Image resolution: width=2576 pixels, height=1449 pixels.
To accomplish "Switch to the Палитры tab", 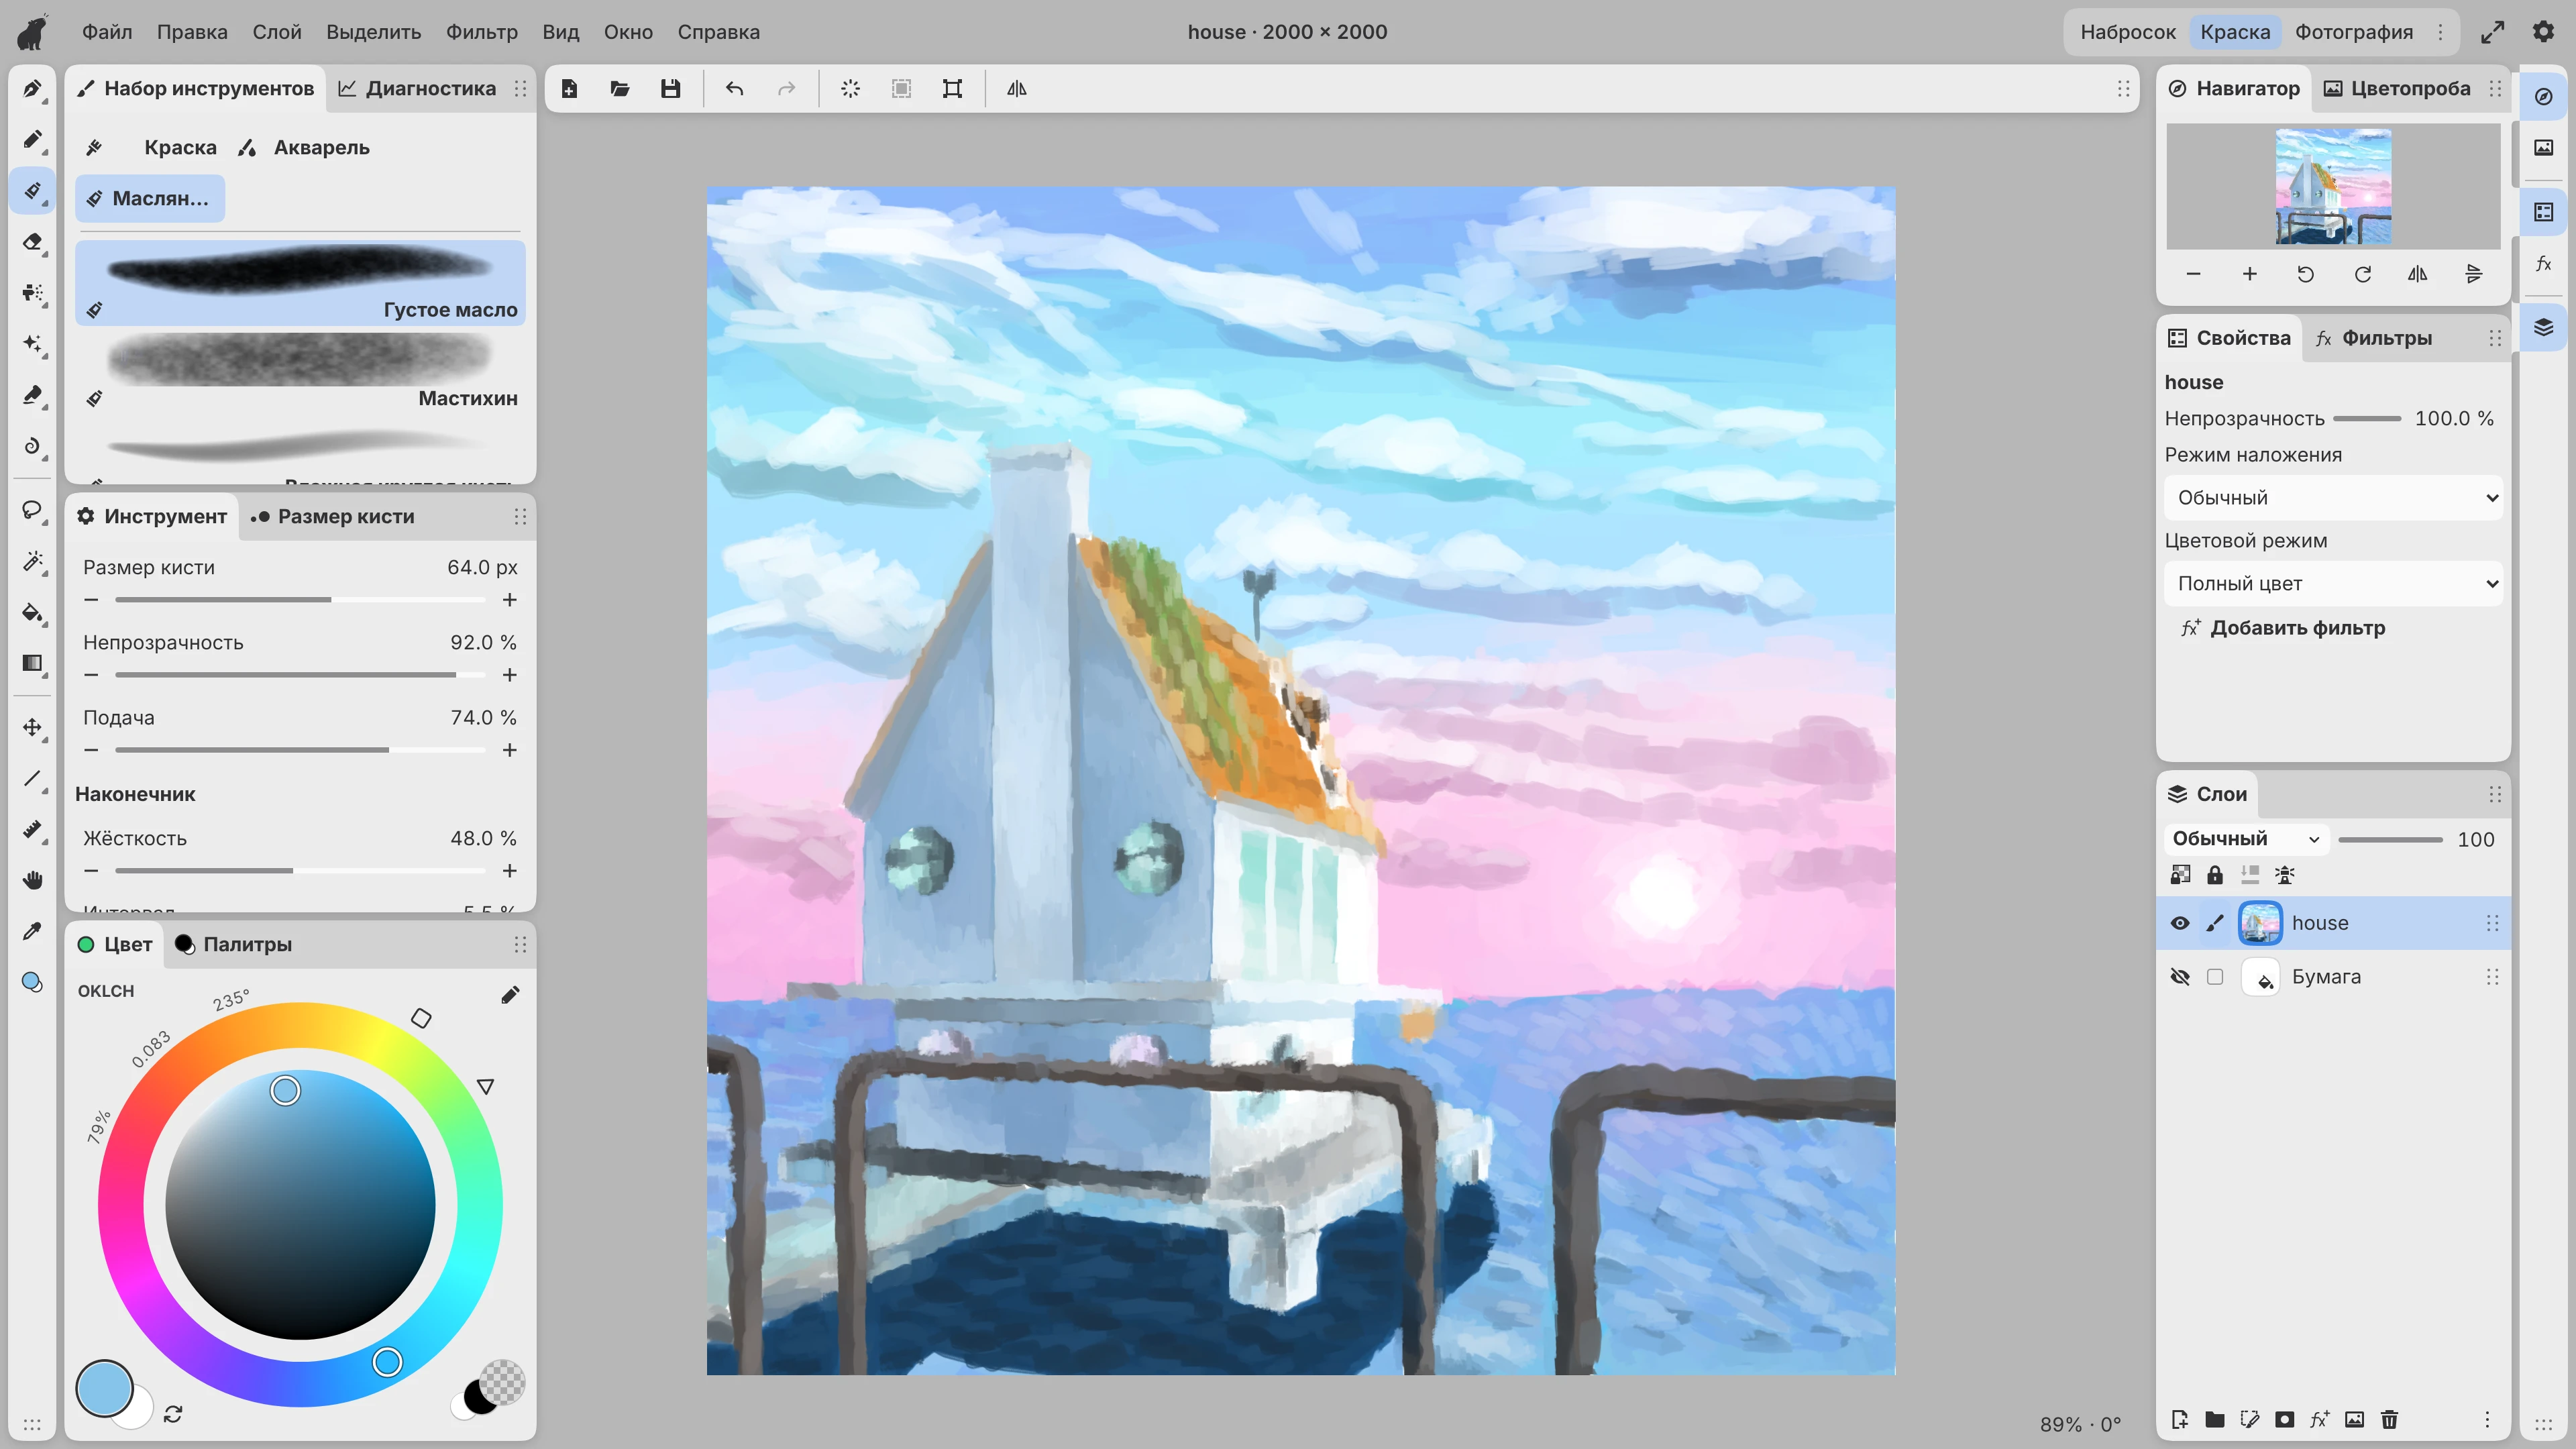I will 233,944.
